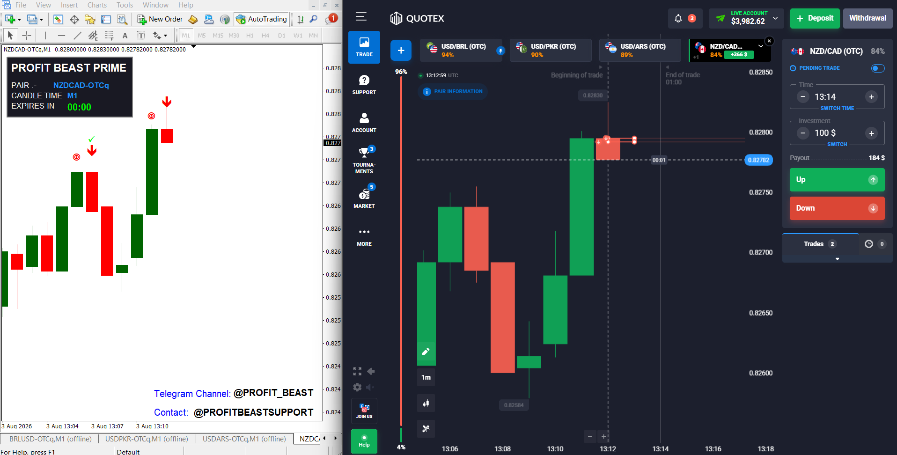Screen dimensions: 897x455
Task: Pin the USD/BRL (OTC) tab
Action: point(500,51)
